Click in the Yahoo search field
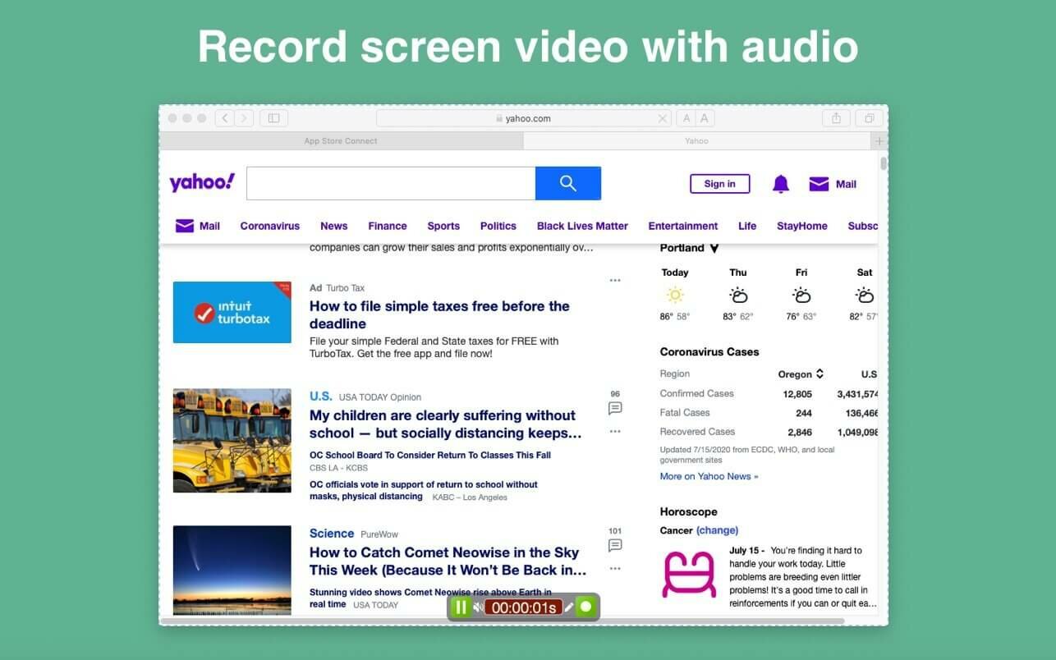Viewport: 1056px width, 660px height. point(391,183)
